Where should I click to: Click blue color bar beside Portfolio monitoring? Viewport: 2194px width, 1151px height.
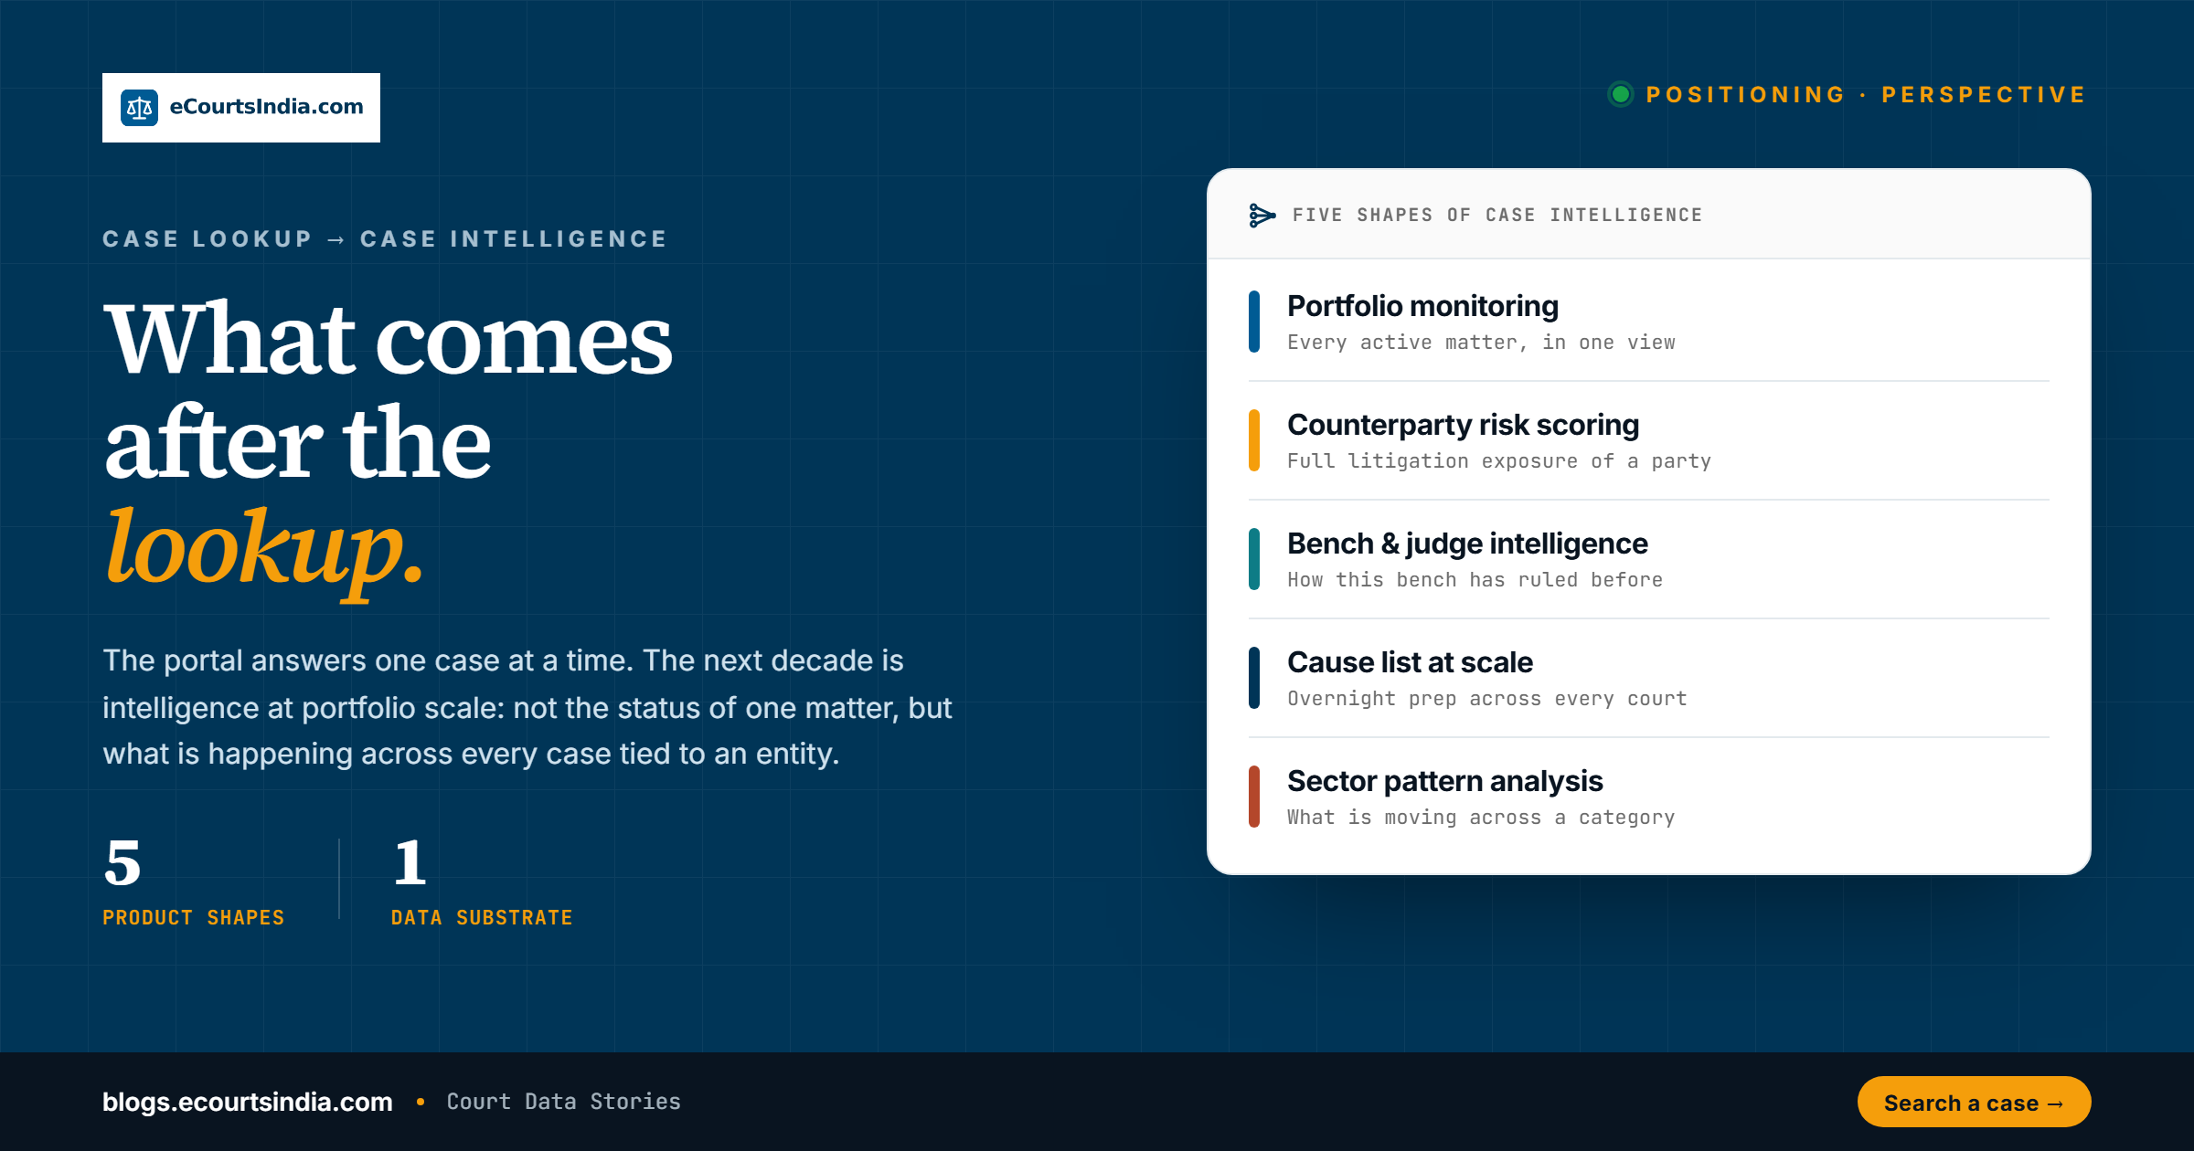click(x=1254, y=322)
